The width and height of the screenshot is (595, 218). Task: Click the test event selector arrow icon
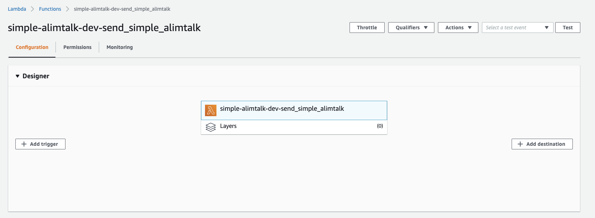pos(546,27)
